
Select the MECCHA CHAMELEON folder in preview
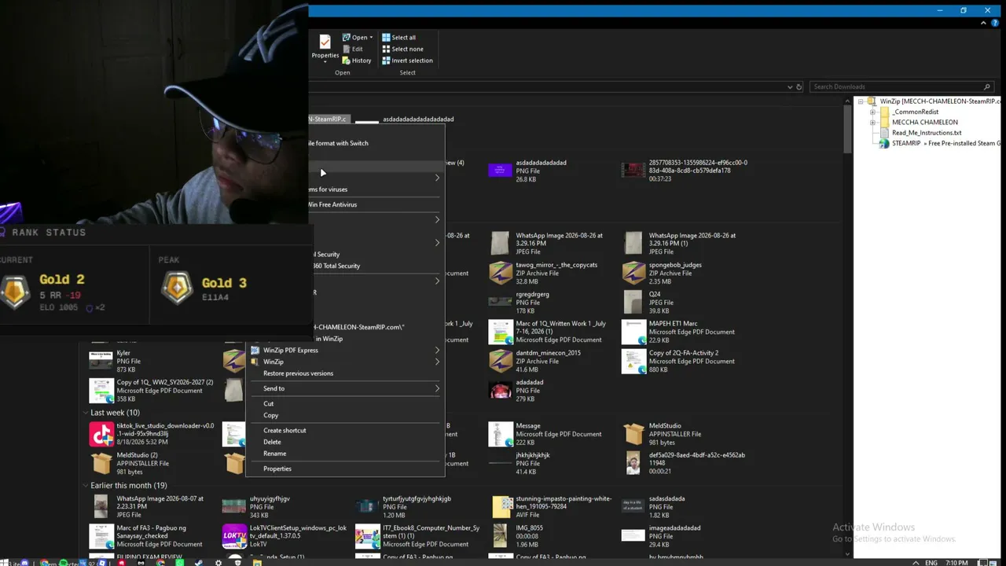pyautogui.click(x=925, y=123)
